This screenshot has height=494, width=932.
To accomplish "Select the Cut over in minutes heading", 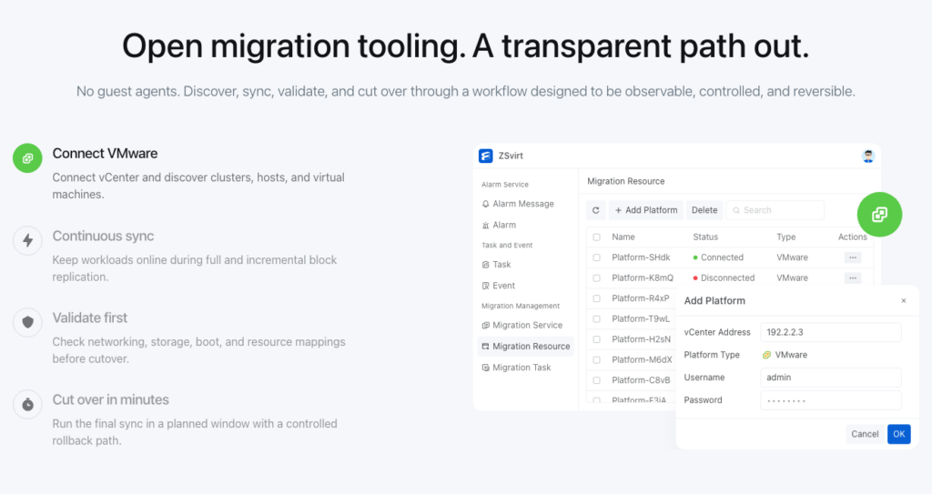I will pos(110,400).
